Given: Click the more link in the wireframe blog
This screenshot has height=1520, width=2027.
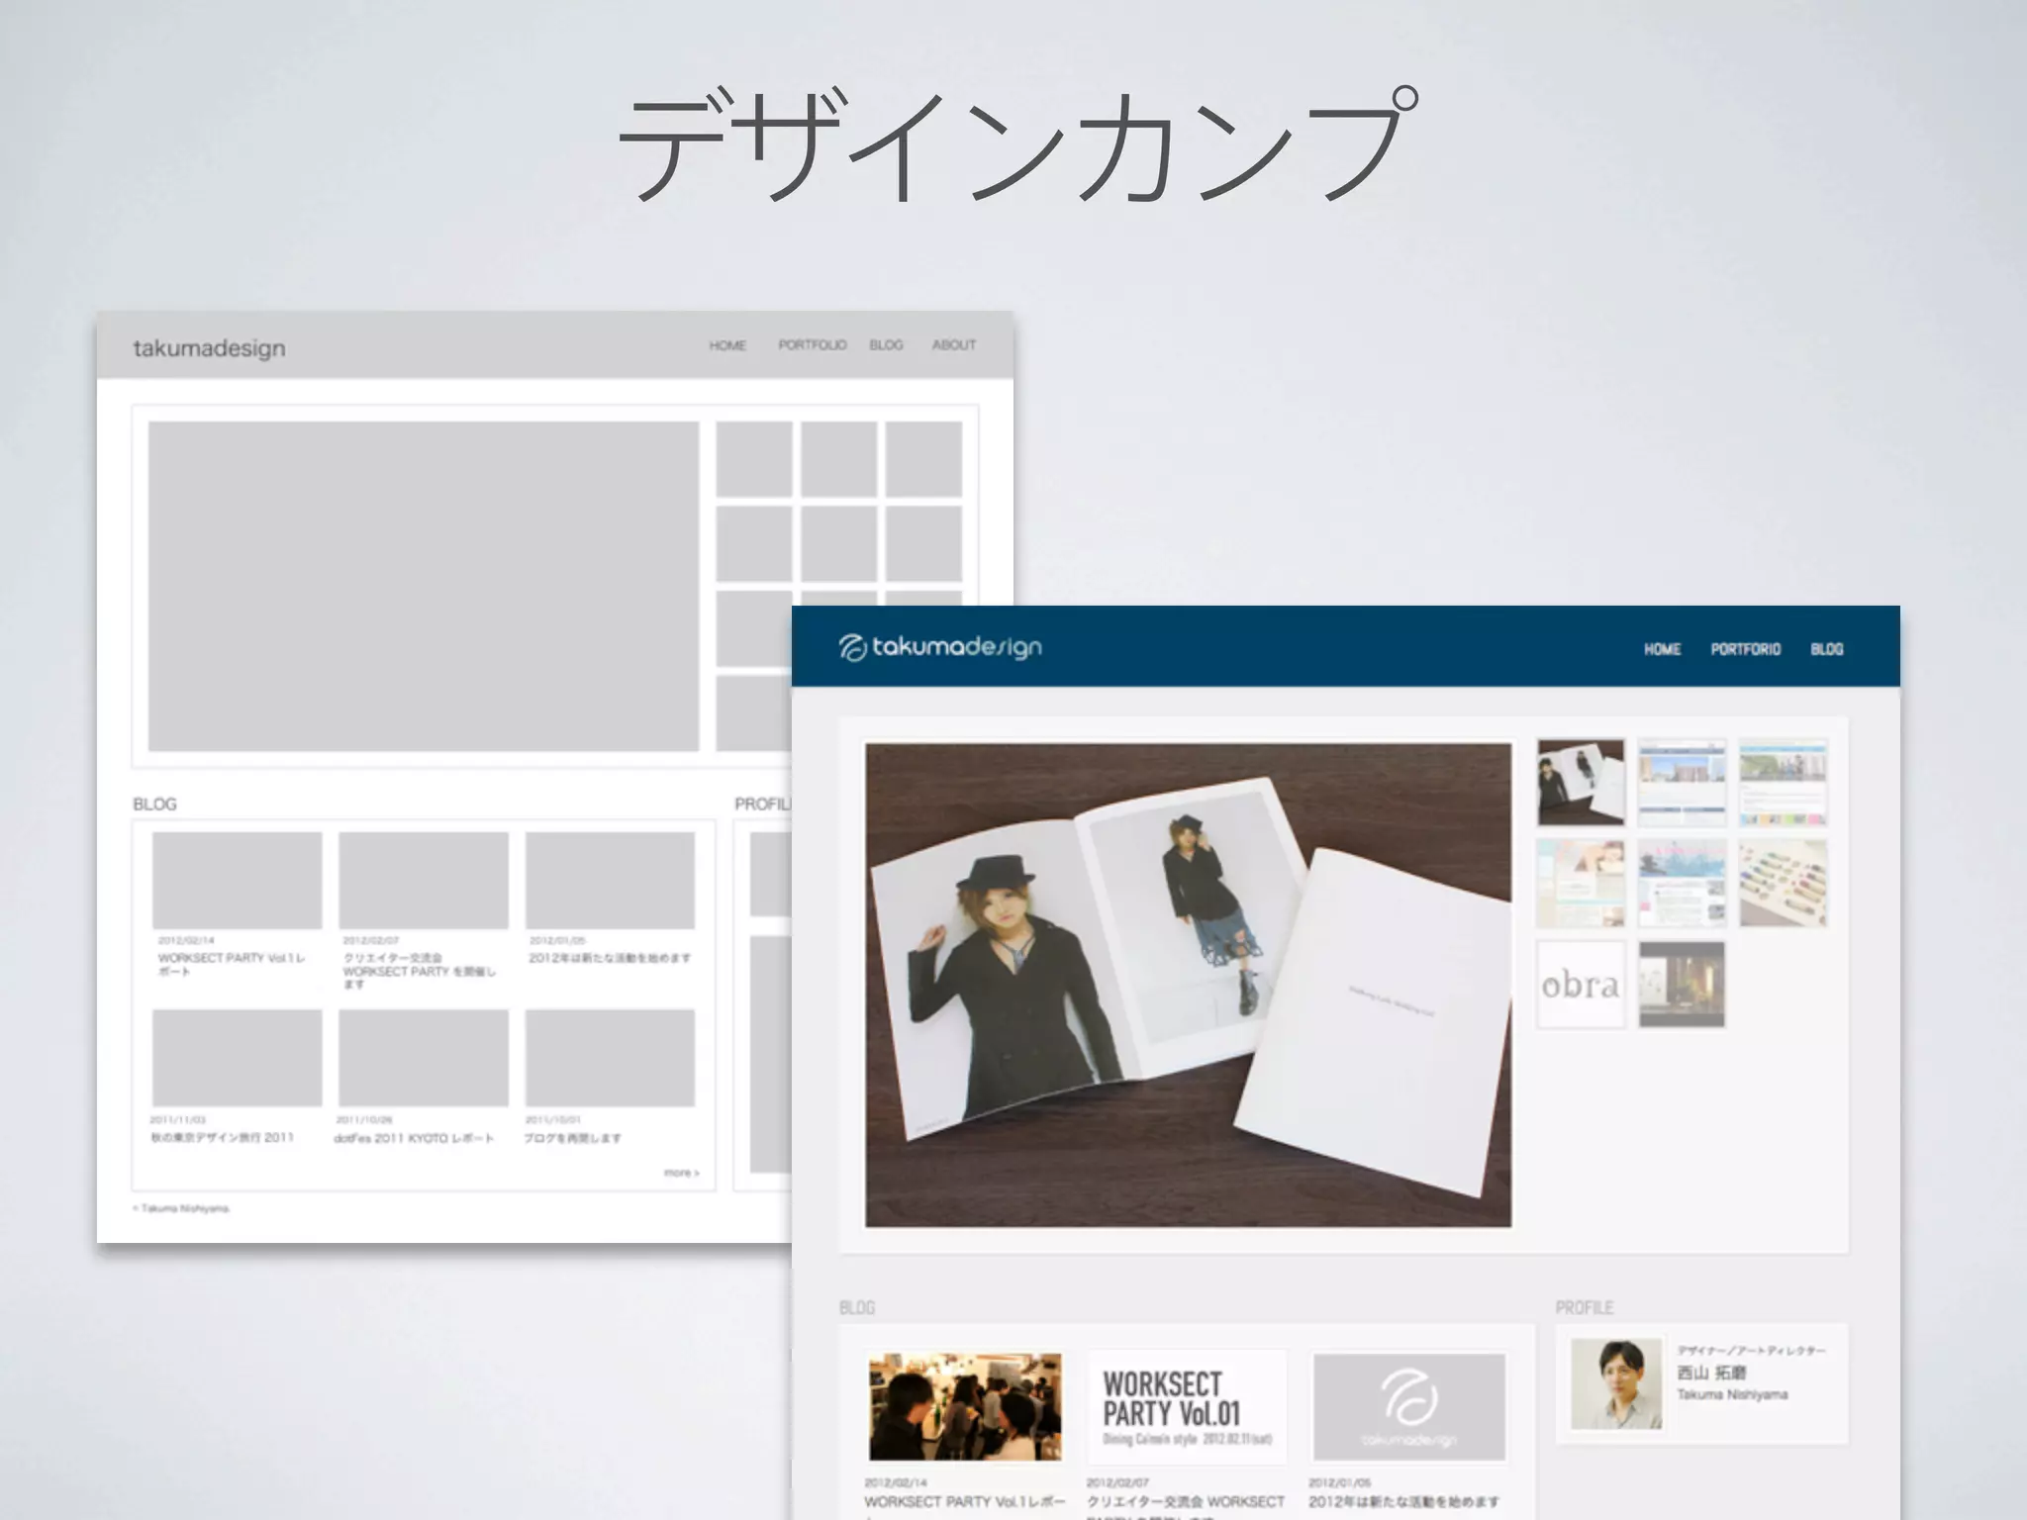Looking at the screenshot, I should point(681,1173).
